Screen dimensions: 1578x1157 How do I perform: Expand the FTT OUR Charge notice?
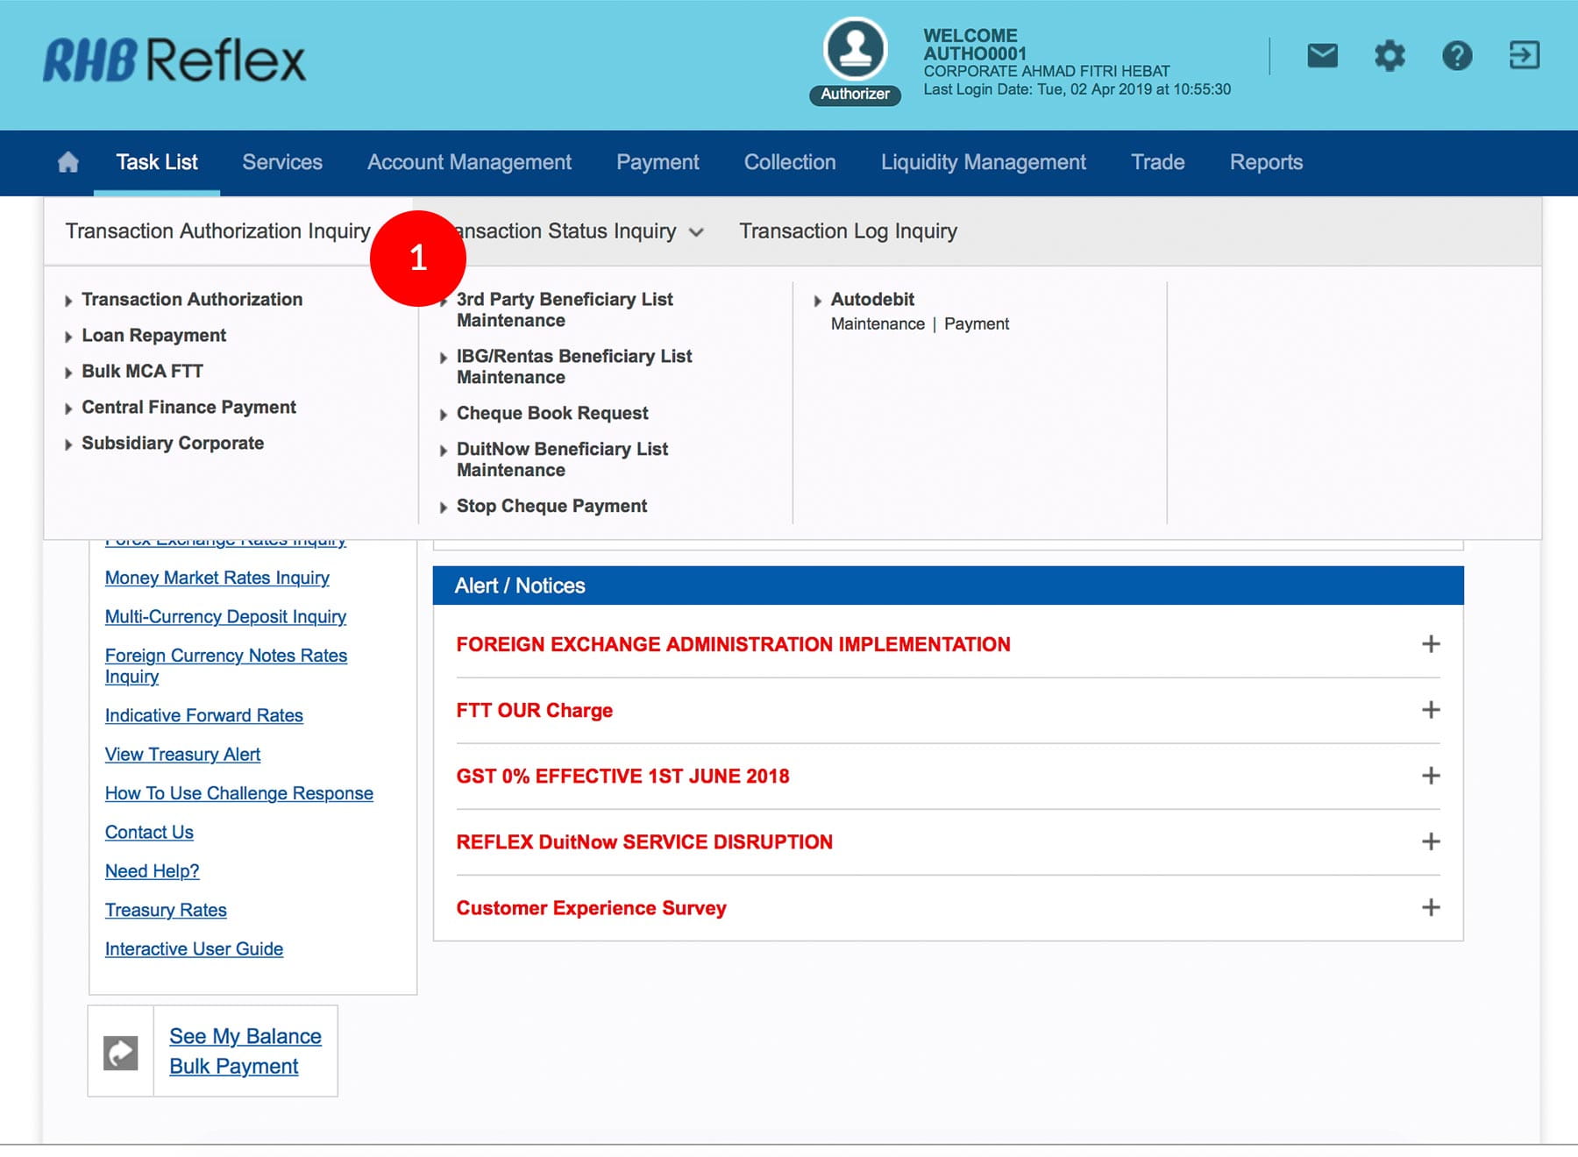[1431, 710]
